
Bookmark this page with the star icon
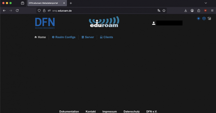(x=164, y=10)
